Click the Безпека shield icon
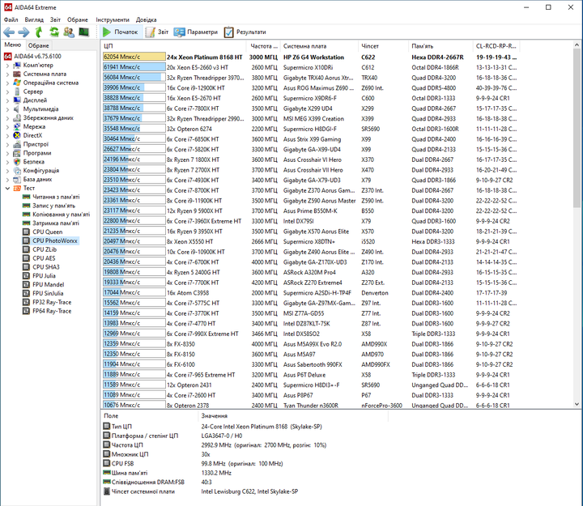The width and height of the screenshot is (583, 506). [x=17, y=162]
